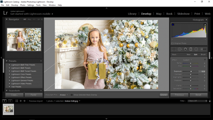The height and width of the screenshot is (120, 213).
Task: Select the Adjustment Brush tool icon
Action: point(203,49)
